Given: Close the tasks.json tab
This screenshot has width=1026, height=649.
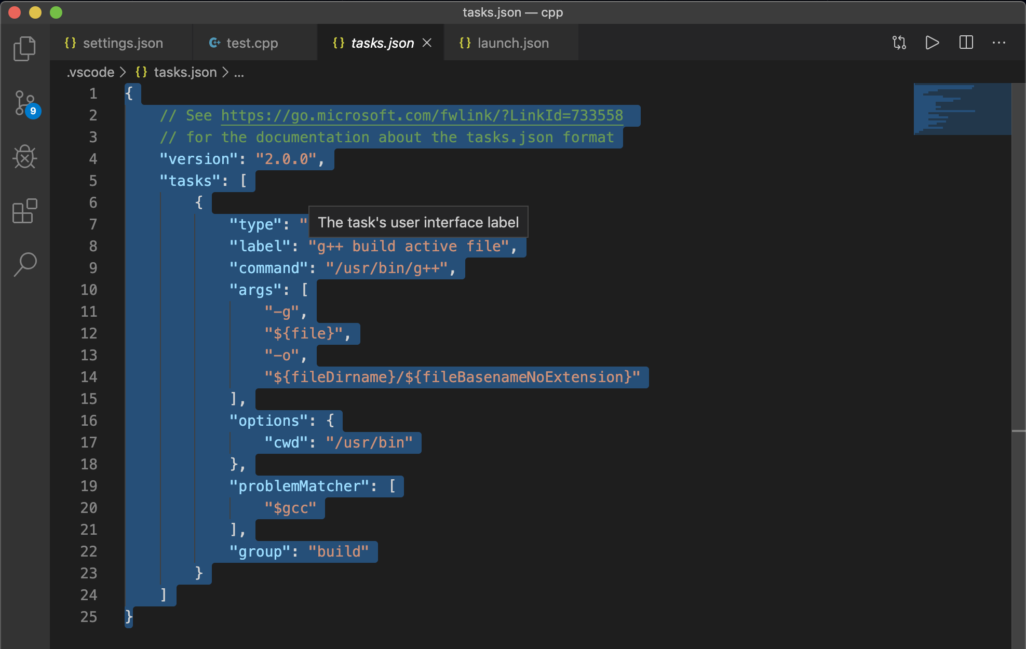Looking at the screenshot, I should click(x=427, y=43).
